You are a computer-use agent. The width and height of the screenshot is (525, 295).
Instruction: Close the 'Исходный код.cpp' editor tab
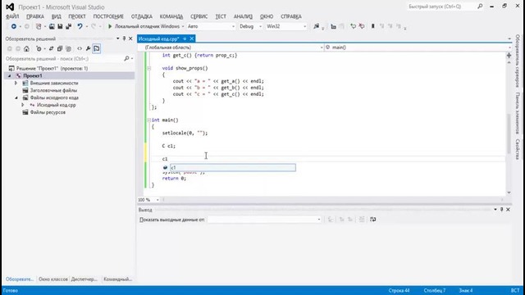pos(191,39)
